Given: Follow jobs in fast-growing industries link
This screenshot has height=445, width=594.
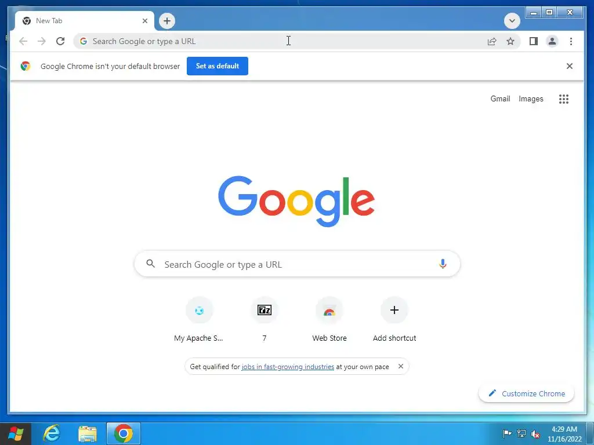Looking at the screenshot, I should [x=288, y=367].
